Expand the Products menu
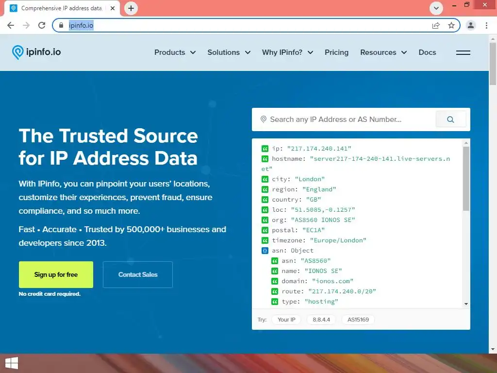Viewport: 497px width, 373px height. tap(175, 52)
